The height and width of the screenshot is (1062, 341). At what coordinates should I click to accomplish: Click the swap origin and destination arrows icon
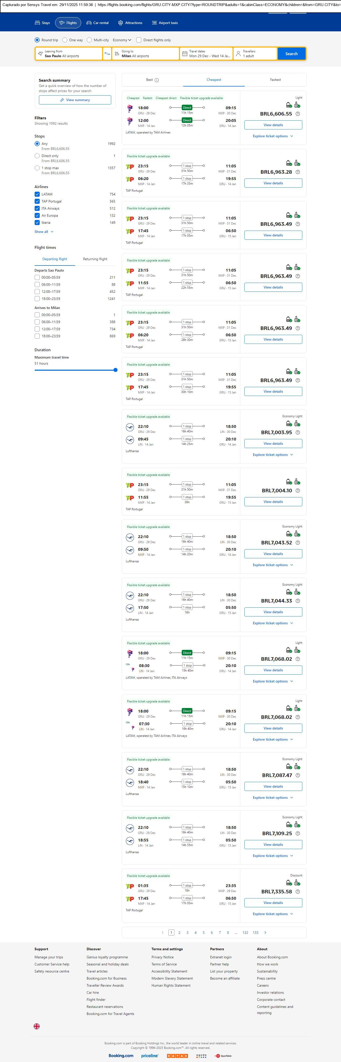107,54
